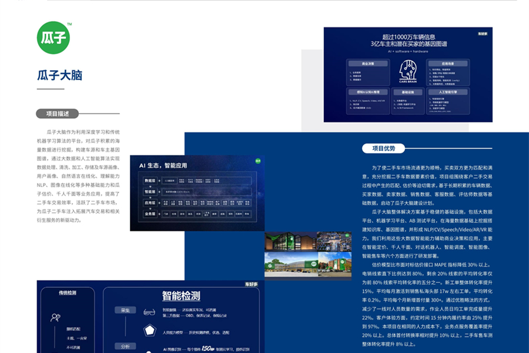Click the pentagon ability model icon
The height and width of the screenshot is (353, 529).
click(x=149, y=330)
